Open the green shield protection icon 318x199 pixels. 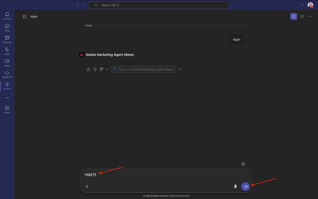302,17
